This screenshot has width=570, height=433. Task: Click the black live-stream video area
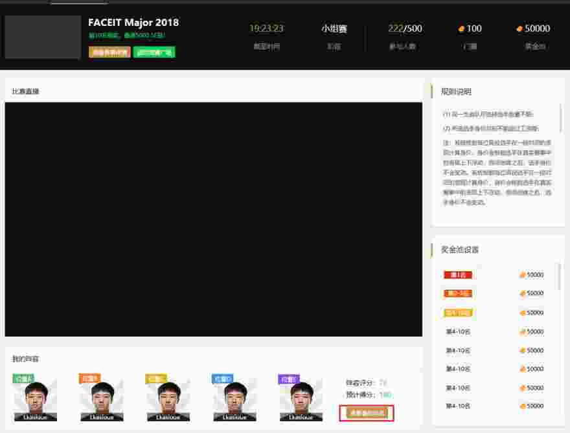pyautogui.click(x=214, y=219)
